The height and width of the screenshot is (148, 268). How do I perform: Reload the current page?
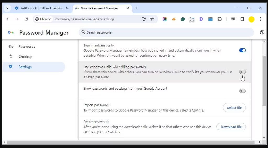26,19
